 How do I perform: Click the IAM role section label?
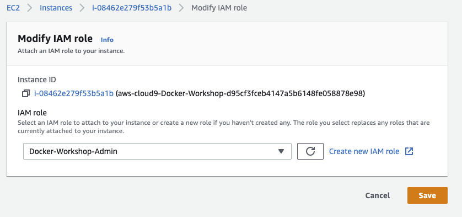[32, 113]
